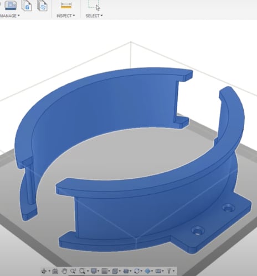
Task: Click the S document library icon
Action: point(42,6)
